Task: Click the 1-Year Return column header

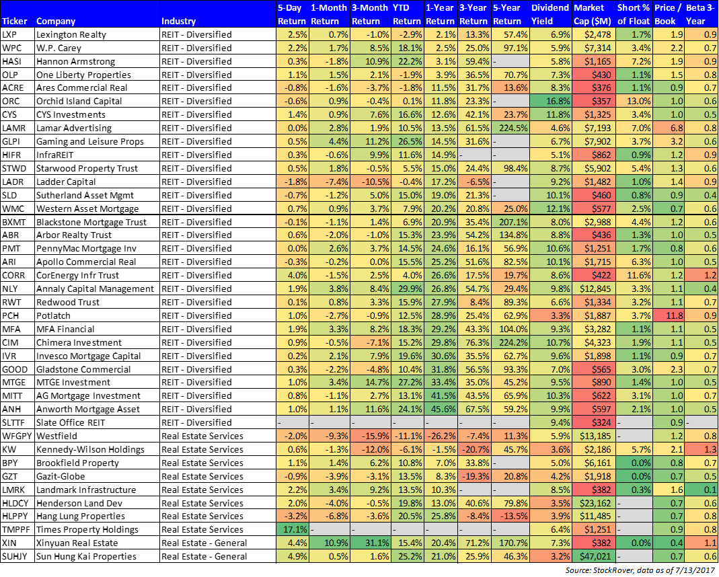Action: [440, 14]
